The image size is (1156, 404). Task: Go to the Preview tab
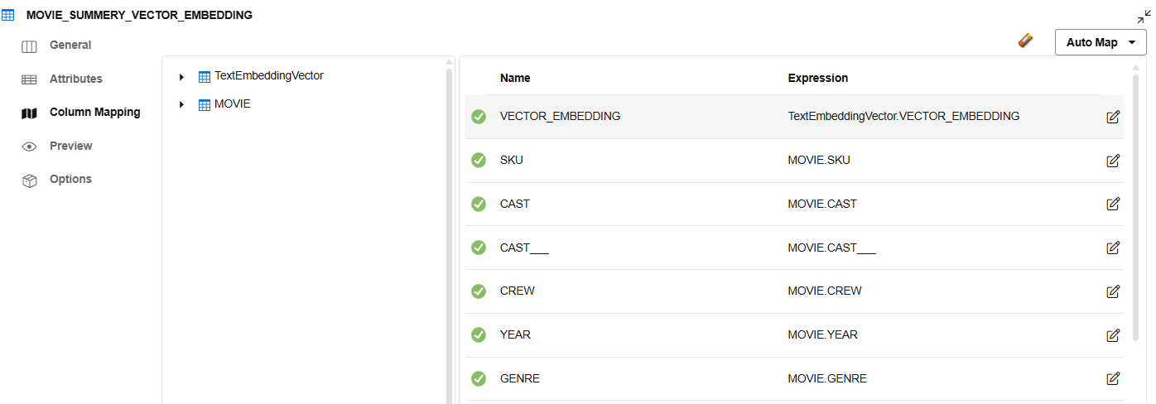[x=70, y=147]
